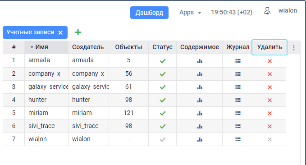Toggle status checkmark for galaxy_service
Screen dimensions: 306x165
(x=163, y=87)
